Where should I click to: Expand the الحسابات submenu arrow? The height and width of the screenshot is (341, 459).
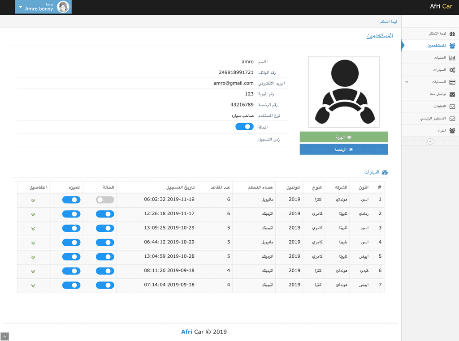coord(407,82)
